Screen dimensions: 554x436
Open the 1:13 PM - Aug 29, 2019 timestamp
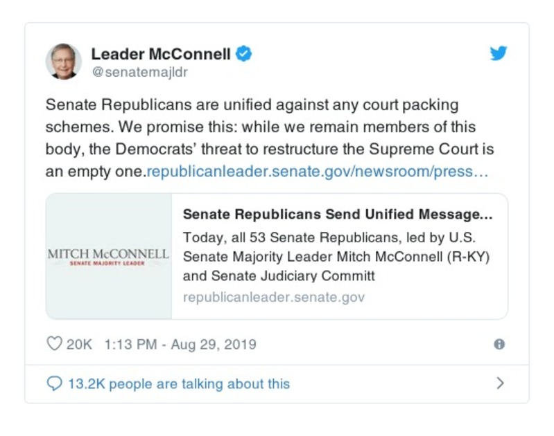coord(180,344)
